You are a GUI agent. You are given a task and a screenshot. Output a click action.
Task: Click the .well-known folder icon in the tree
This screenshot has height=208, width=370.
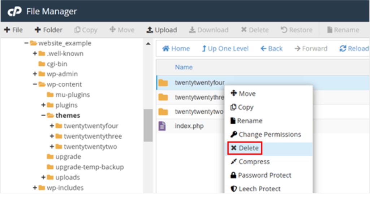pyautogui.click(x=42, y=53)
